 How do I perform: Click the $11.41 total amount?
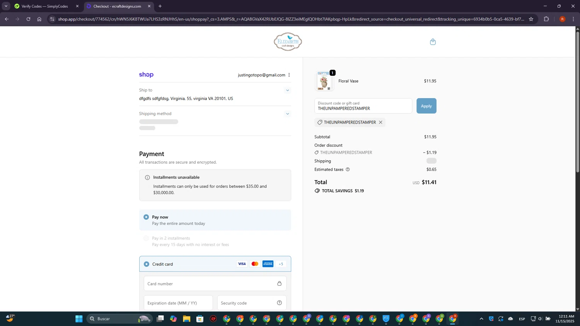point(429,182)
